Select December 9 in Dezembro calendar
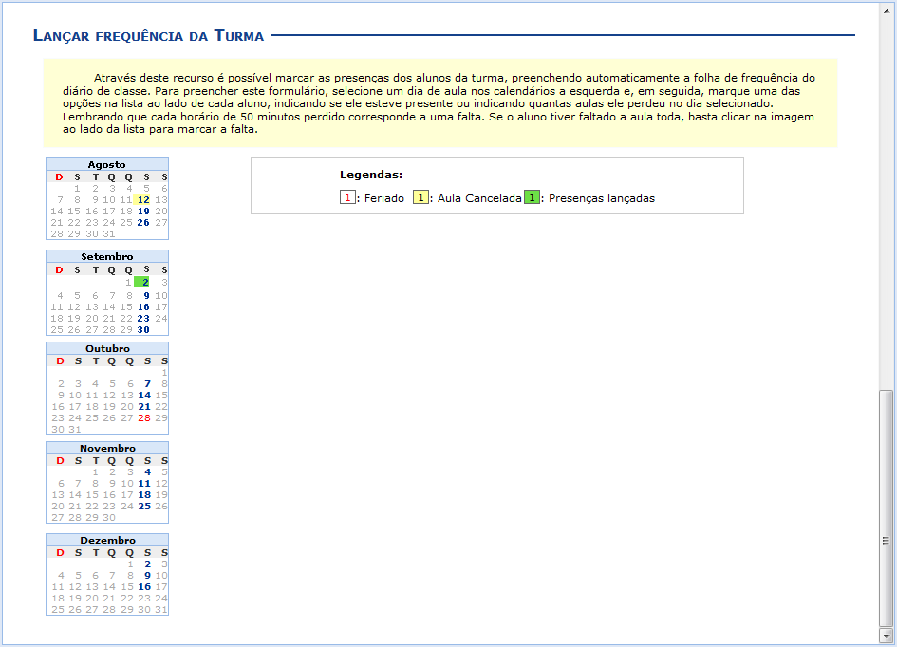 pyautogui.click(x=147, y=576)
